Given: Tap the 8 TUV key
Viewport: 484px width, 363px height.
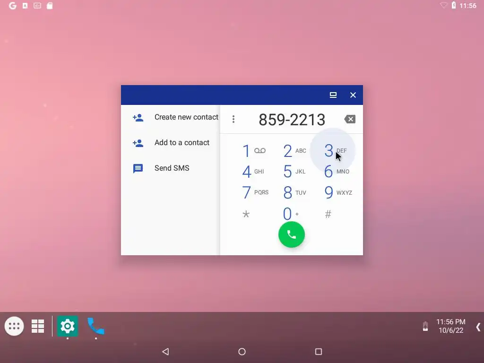Looking at the screenshot, I should (294, 192).
